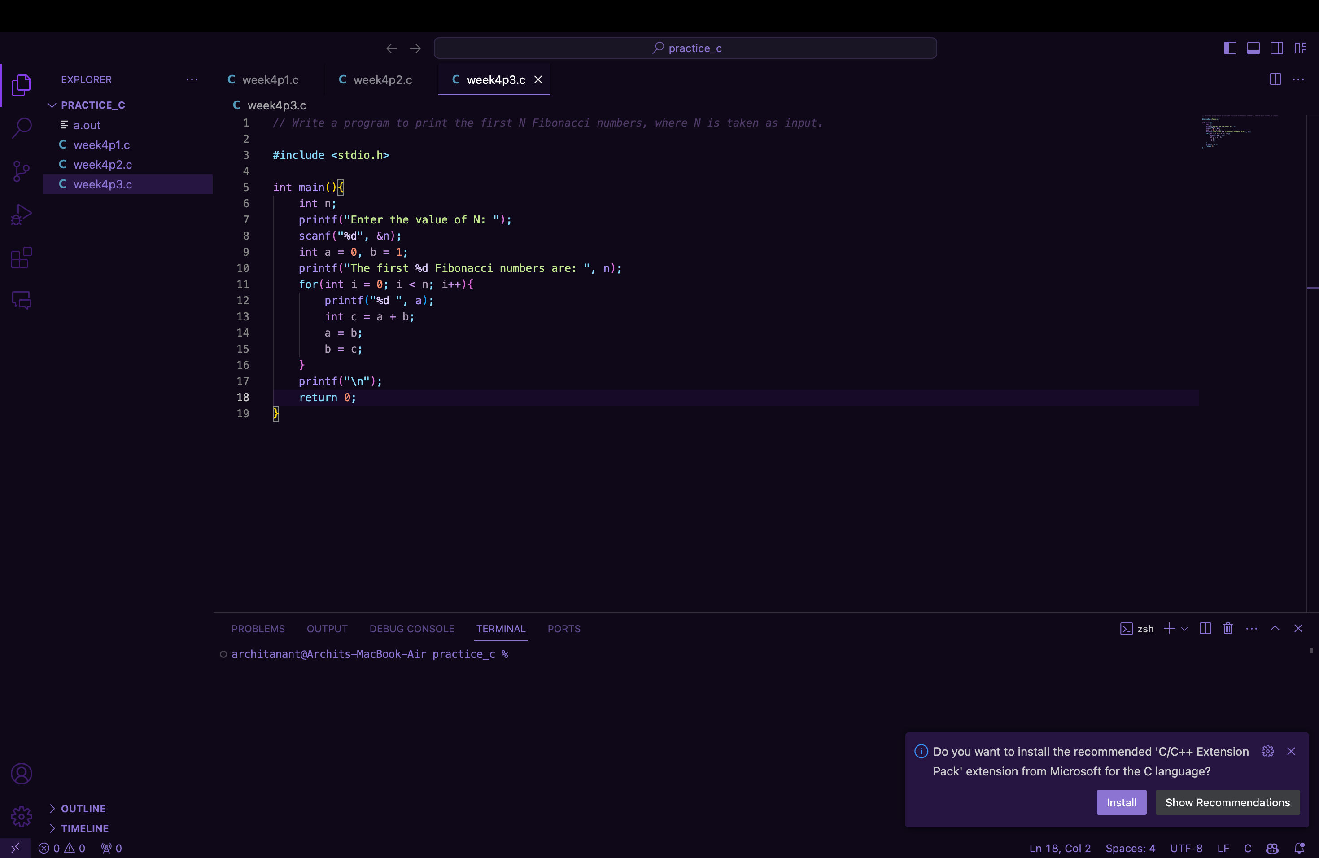Open the Search view in activity bar

[21, 128]
